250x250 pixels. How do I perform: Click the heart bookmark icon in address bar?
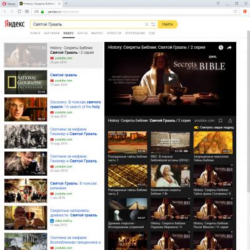[x=235, y=12]
